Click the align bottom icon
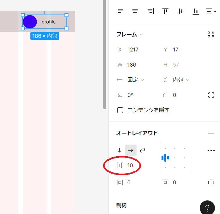220x214 pixels. [196, 11]
